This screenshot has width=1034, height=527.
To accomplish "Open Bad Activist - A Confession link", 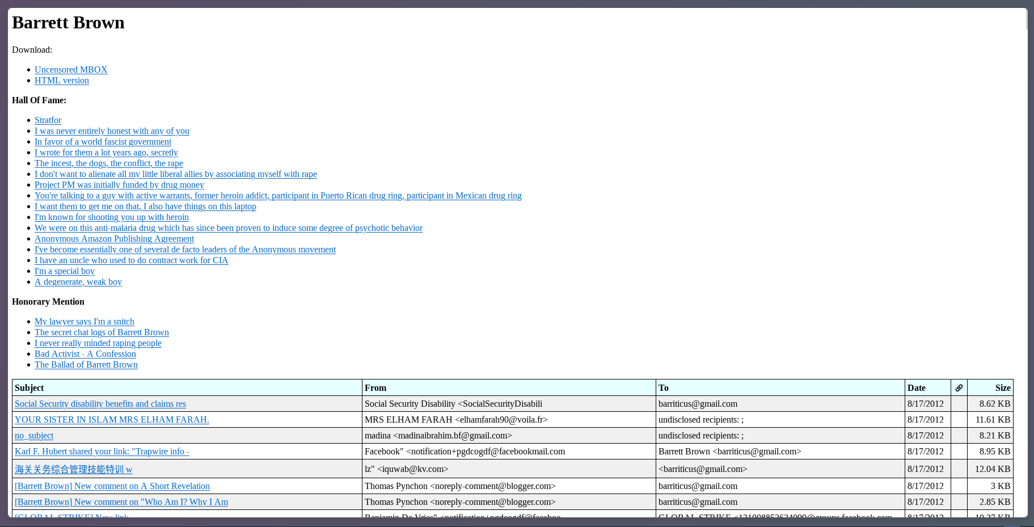I will [x=85, y=354].
